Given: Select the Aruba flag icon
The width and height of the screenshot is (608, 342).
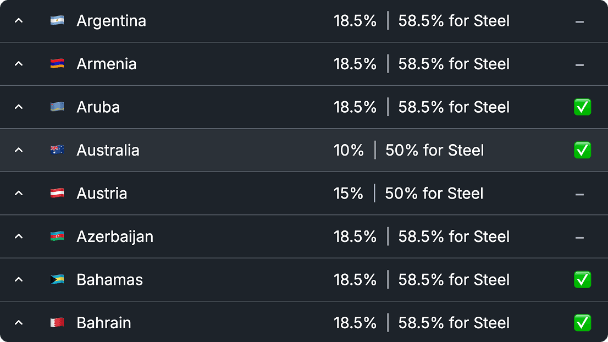Looking at the screenshot, I should pyautogui.click(x=57, y=107).
